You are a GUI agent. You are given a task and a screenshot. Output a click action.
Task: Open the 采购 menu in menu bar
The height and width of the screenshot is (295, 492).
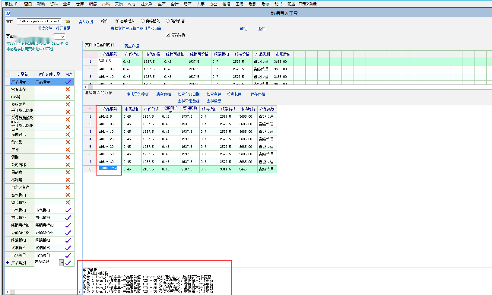(x=119, y=4)
